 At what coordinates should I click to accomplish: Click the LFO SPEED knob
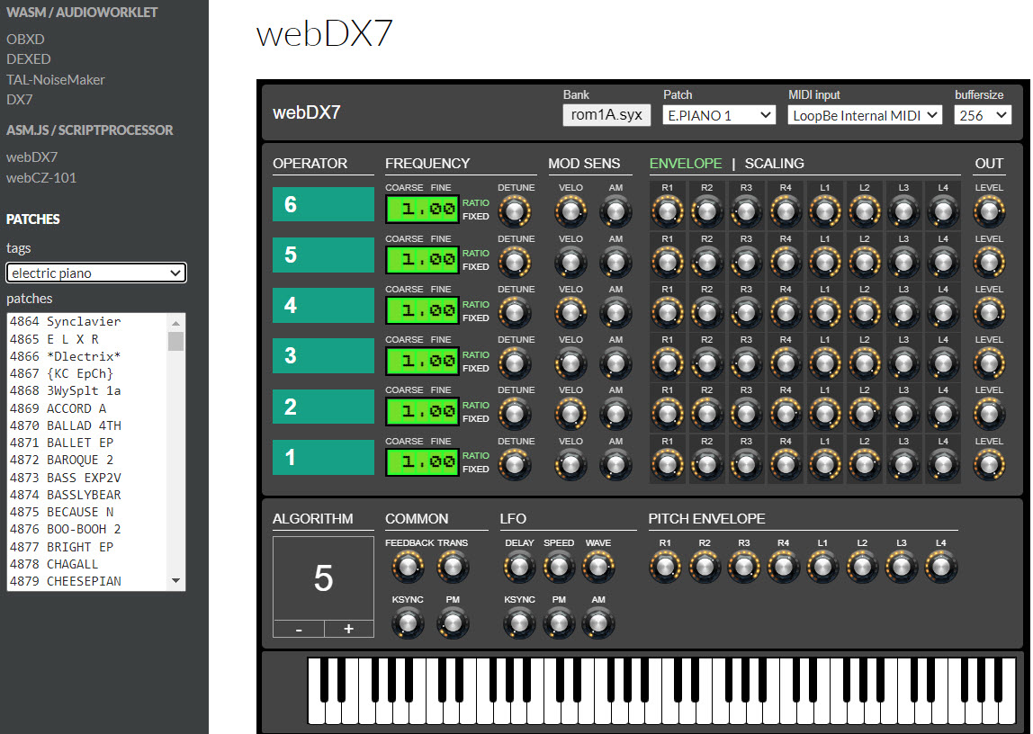pyautogui.click(x=559, y=568)
